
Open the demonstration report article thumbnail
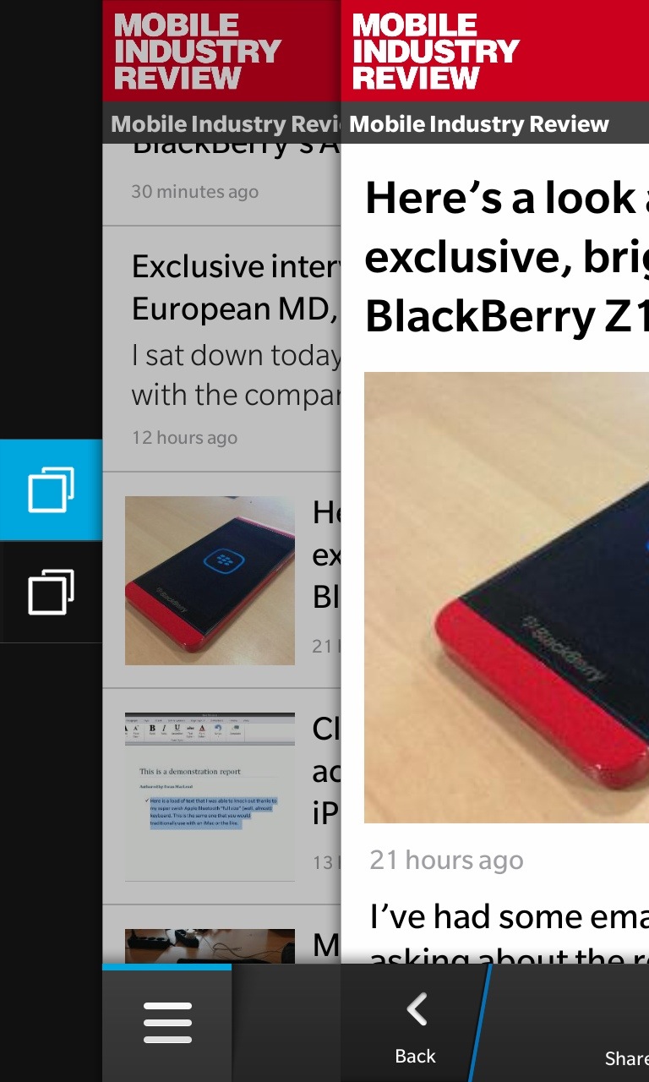tap(210, 797)
